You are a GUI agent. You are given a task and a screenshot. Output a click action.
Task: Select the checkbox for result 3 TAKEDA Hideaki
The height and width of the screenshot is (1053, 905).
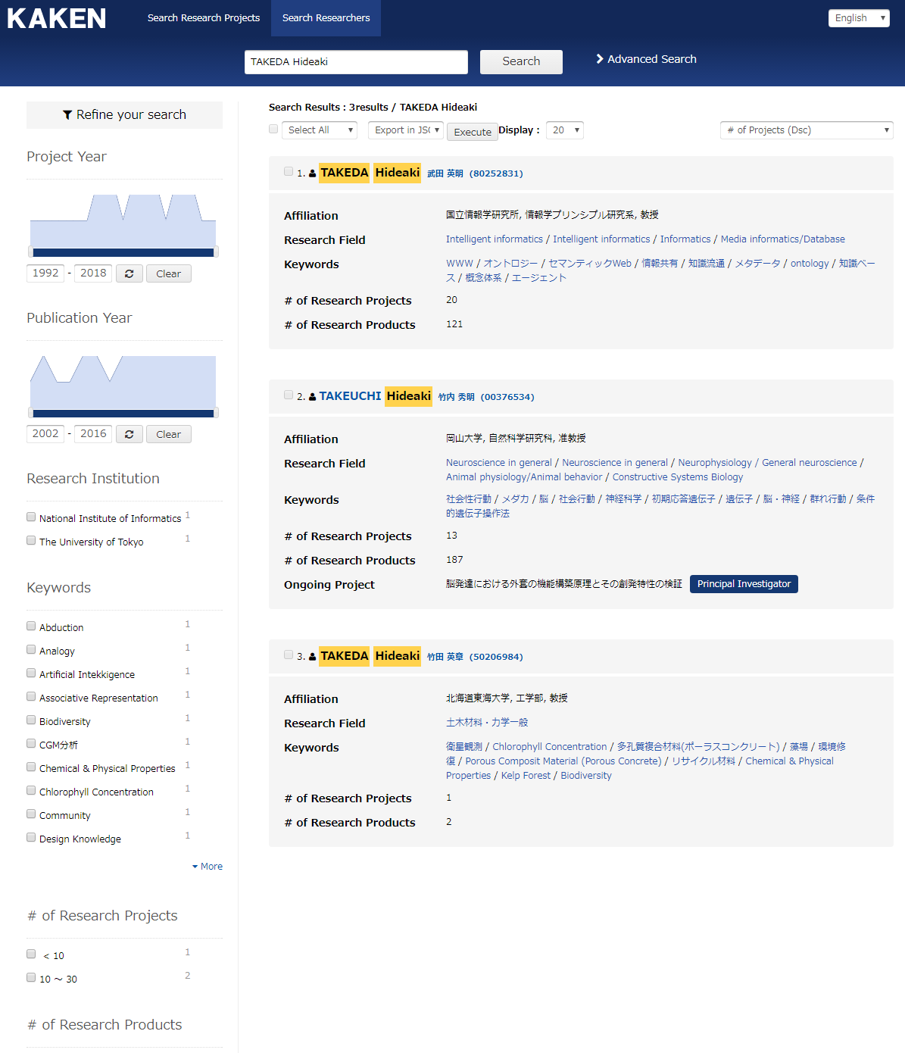pyautogui.click(x=289, y=655)
